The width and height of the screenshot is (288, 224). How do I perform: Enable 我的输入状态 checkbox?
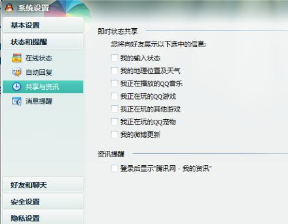click(x=115, y=58)
